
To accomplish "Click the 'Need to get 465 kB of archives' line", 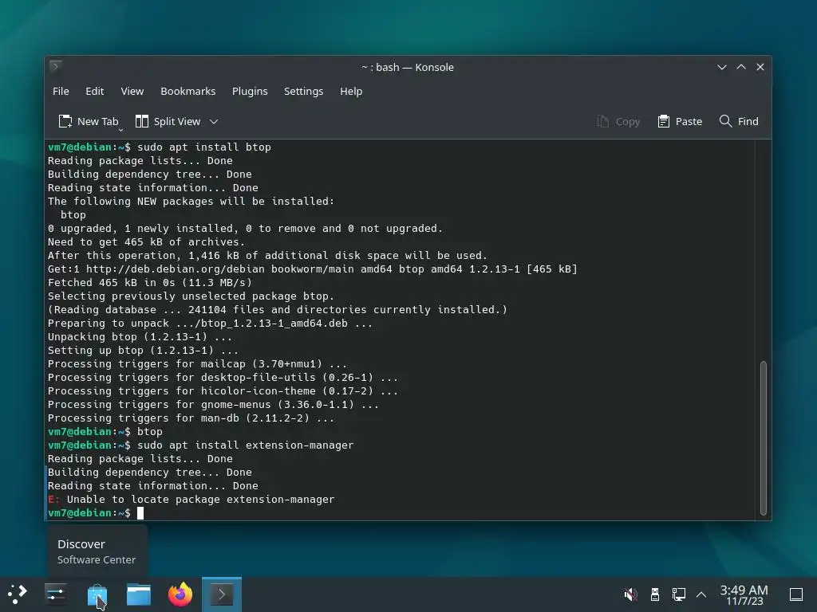I will 146,242.
